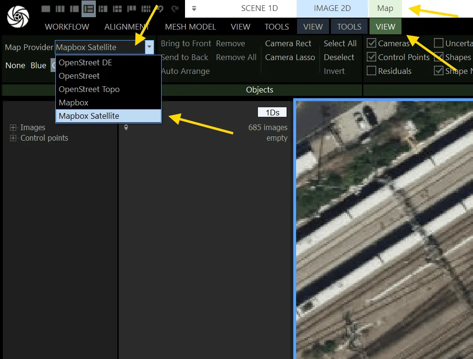Activate the Camera Rect selection tool
This screenshot has width=473, height=359.
pyautogui.click(x=288, y=43)
